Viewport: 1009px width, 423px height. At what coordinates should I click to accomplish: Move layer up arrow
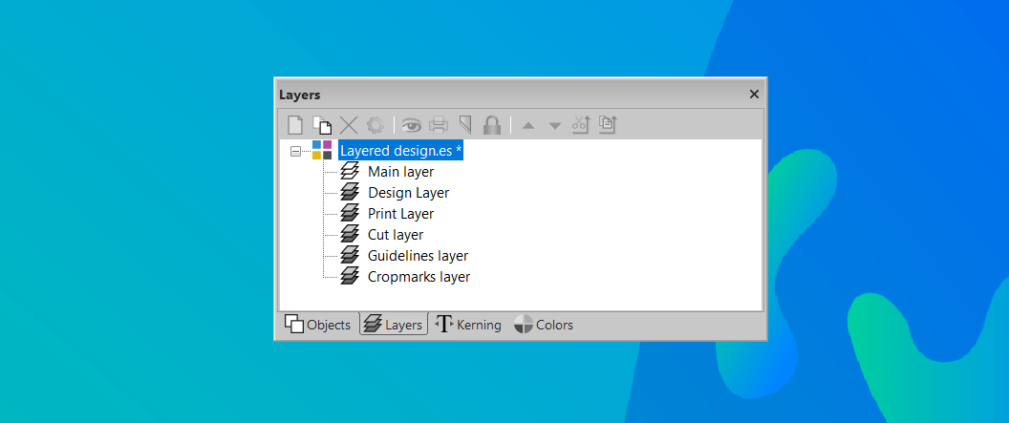(x=528, y=125)
